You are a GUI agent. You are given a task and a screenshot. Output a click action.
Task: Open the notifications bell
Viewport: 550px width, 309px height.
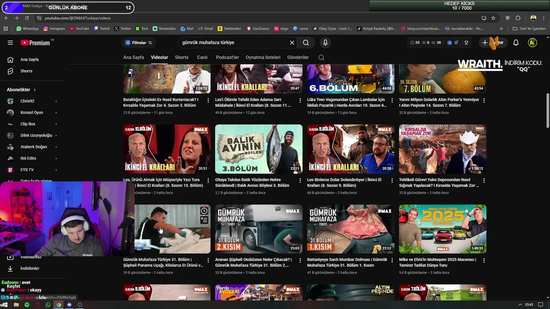[x=516, y=42]
